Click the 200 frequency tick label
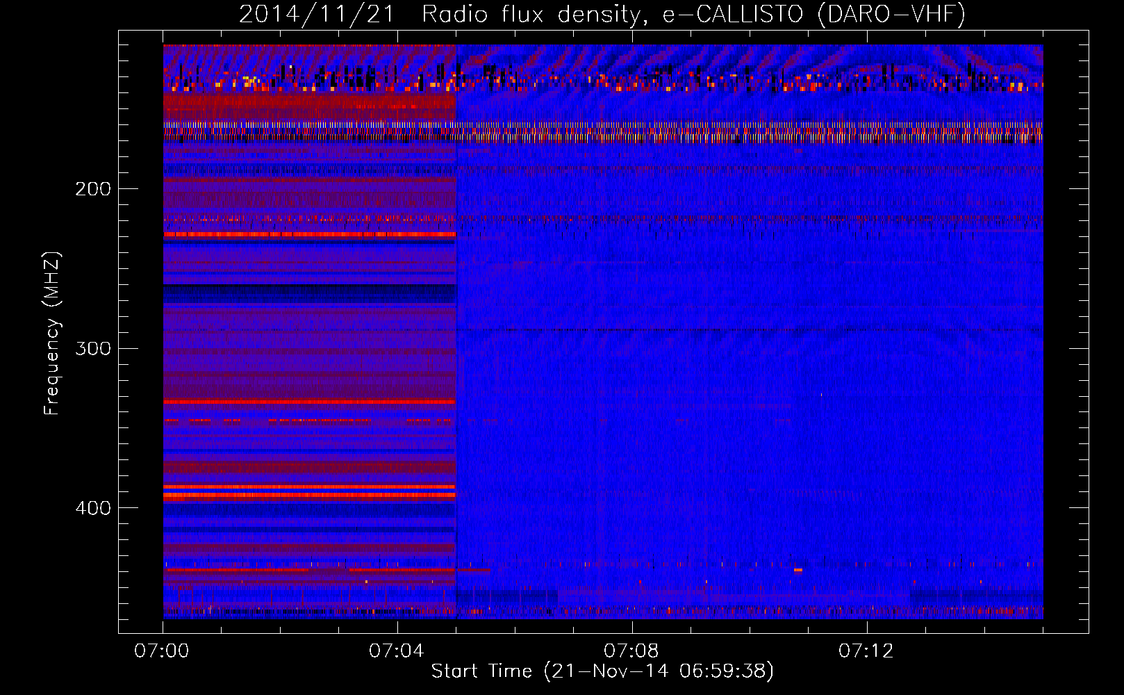Viewport: 1124px width, 695px height. [93, 189]
